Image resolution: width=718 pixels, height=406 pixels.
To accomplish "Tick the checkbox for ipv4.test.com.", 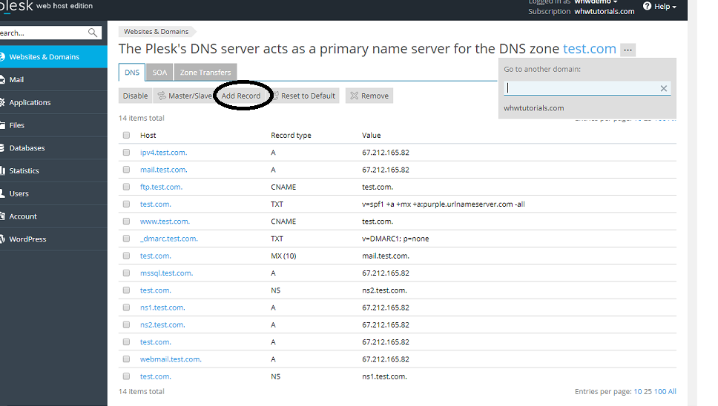I will pos(126,153).
